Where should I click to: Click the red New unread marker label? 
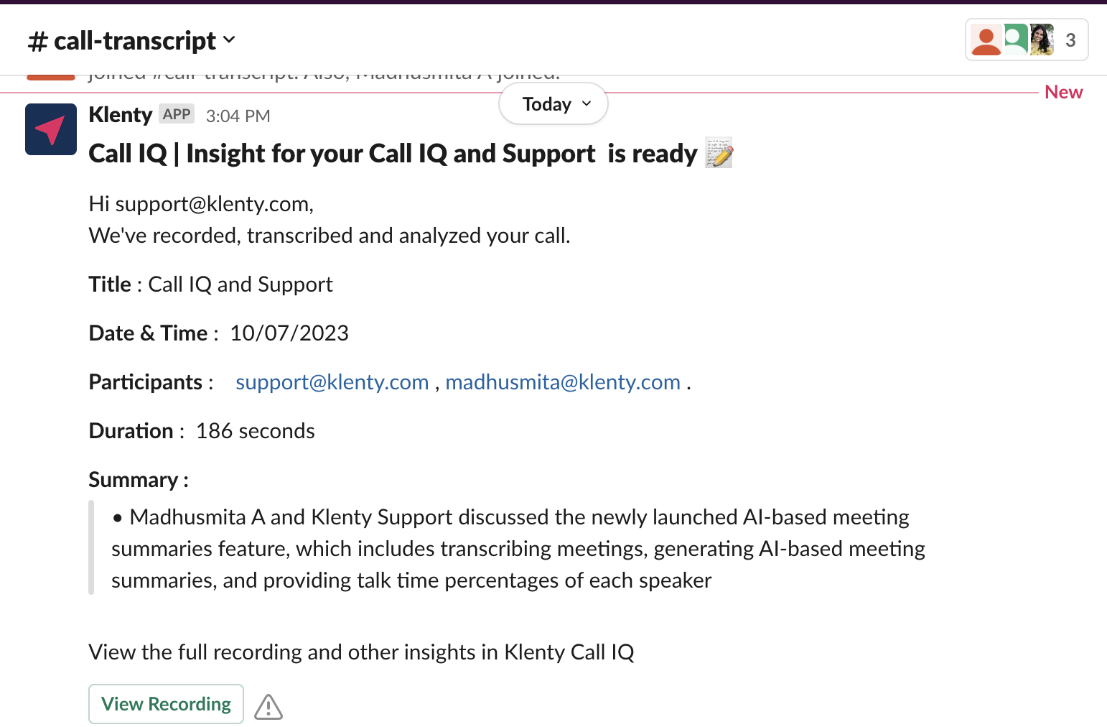pos(1063,93)
